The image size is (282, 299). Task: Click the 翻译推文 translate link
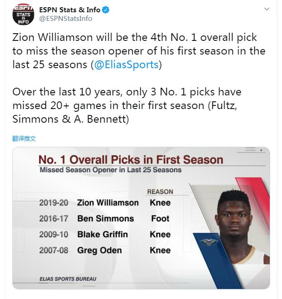coord(24,139)
